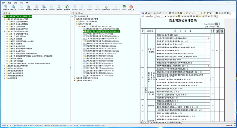
Task: Click the cut scissors icon in editor toolbar
Action: tap(155, 13)
